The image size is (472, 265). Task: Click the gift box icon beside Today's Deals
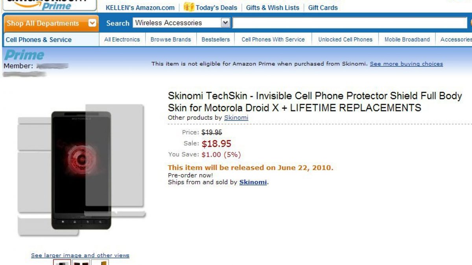pos(189,7)
